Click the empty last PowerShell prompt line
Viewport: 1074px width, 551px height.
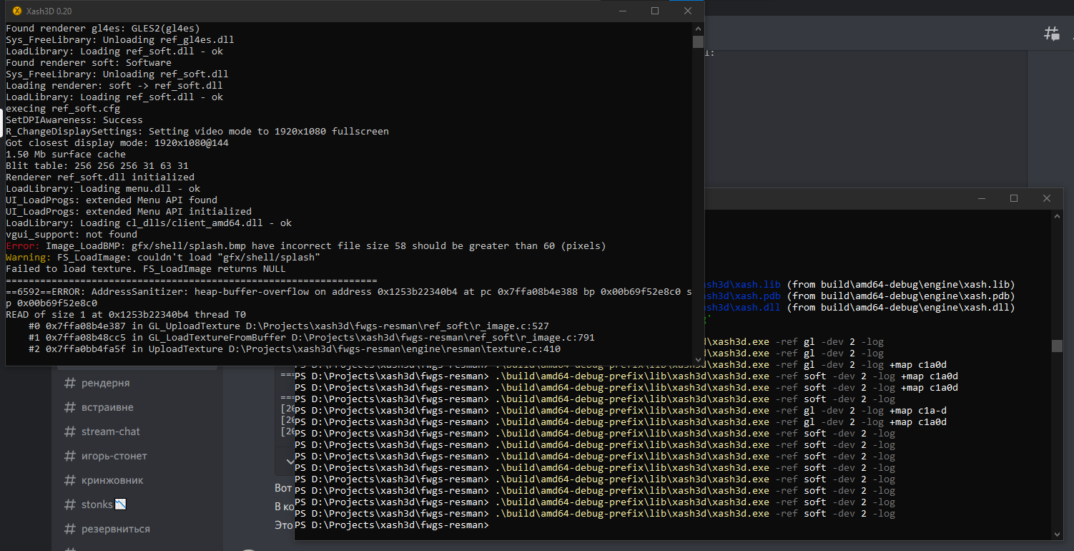392,525
